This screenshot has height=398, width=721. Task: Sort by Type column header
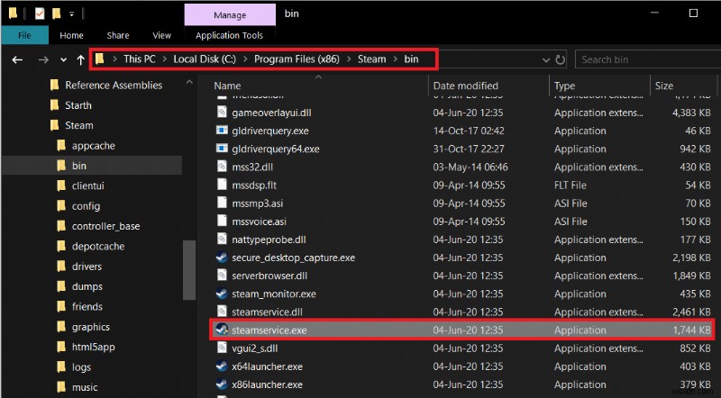tap(565, 86)
